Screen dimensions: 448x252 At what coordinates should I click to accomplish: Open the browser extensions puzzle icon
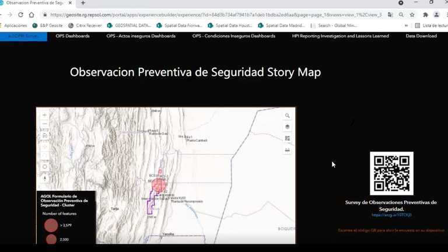[x=425, y=15]
